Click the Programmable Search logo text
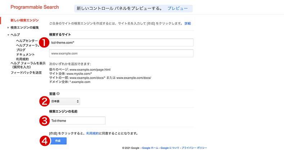The height and width of the screenshot is (157, 284). click(x=35, y=7)
